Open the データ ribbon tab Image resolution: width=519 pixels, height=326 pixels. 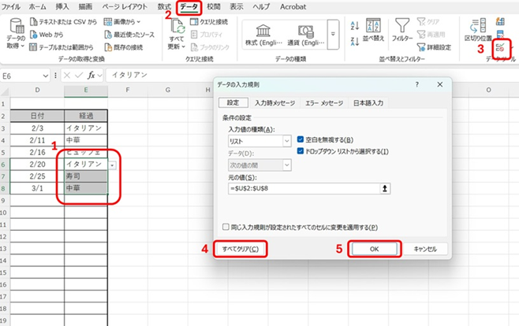click(189, 6)
